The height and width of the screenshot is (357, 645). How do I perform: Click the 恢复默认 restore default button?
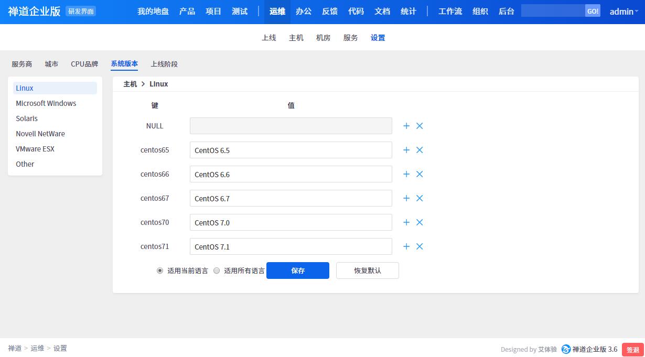[368, 271]
